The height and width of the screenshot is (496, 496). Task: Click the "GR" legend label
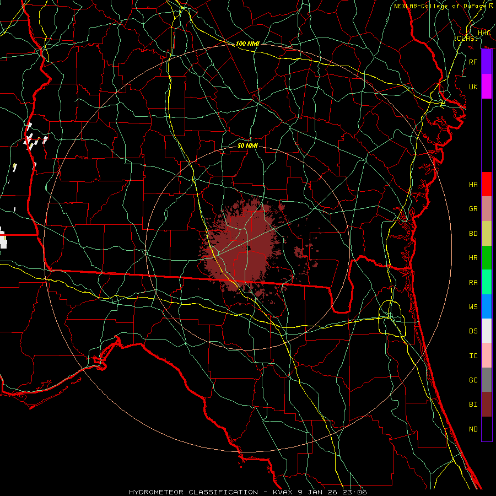coord(473,209)
